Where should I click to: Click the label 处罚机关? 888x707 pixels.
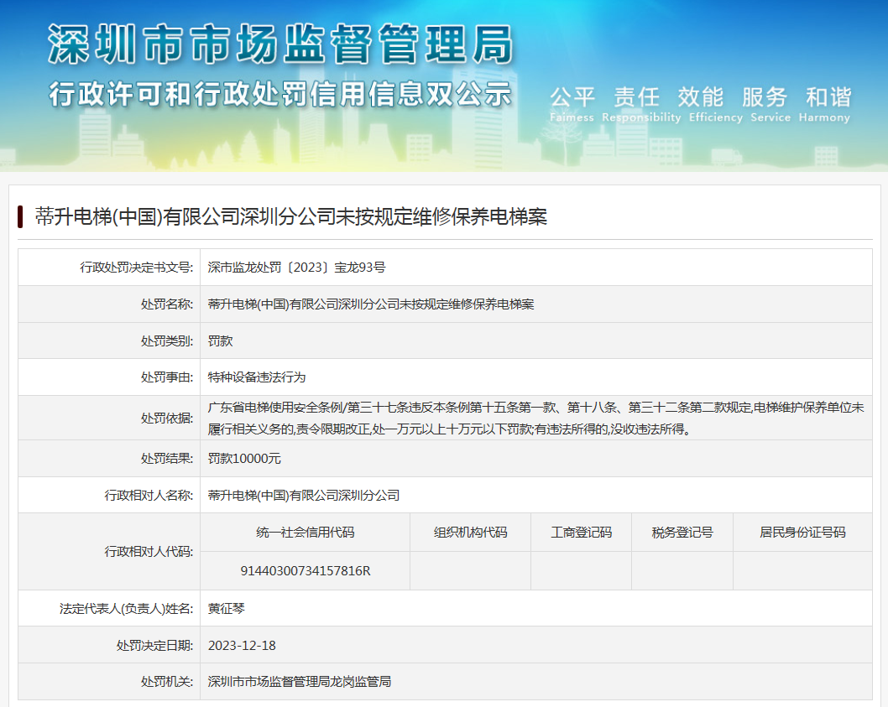[167, 682]
